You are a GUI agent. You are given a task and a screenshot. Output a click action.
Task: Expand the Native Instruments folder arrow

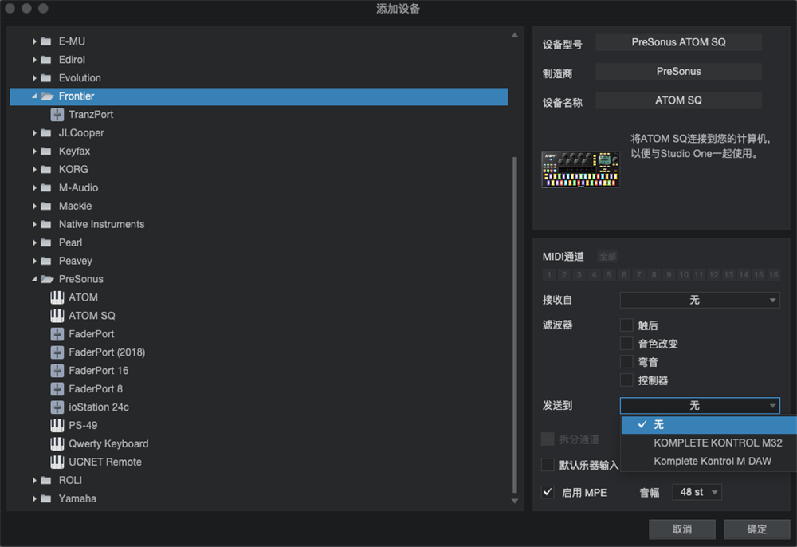click(34, 224)
